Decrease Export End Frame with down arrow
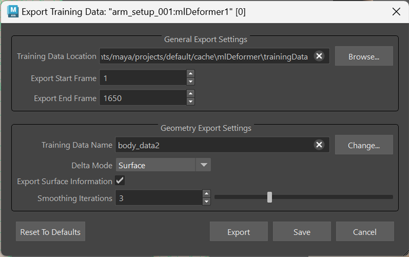Screen dimensions: 409x257 coord(190,102)
